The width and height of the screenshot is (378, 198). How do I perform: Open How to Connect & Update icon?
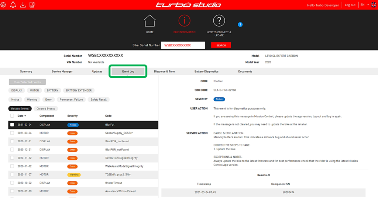(x=219, y=21)
